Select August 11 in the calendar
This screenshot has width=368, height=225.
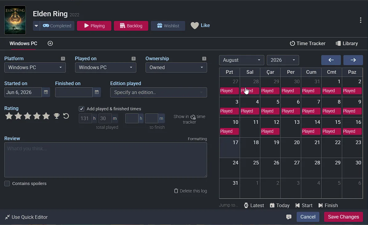[250, 127]
